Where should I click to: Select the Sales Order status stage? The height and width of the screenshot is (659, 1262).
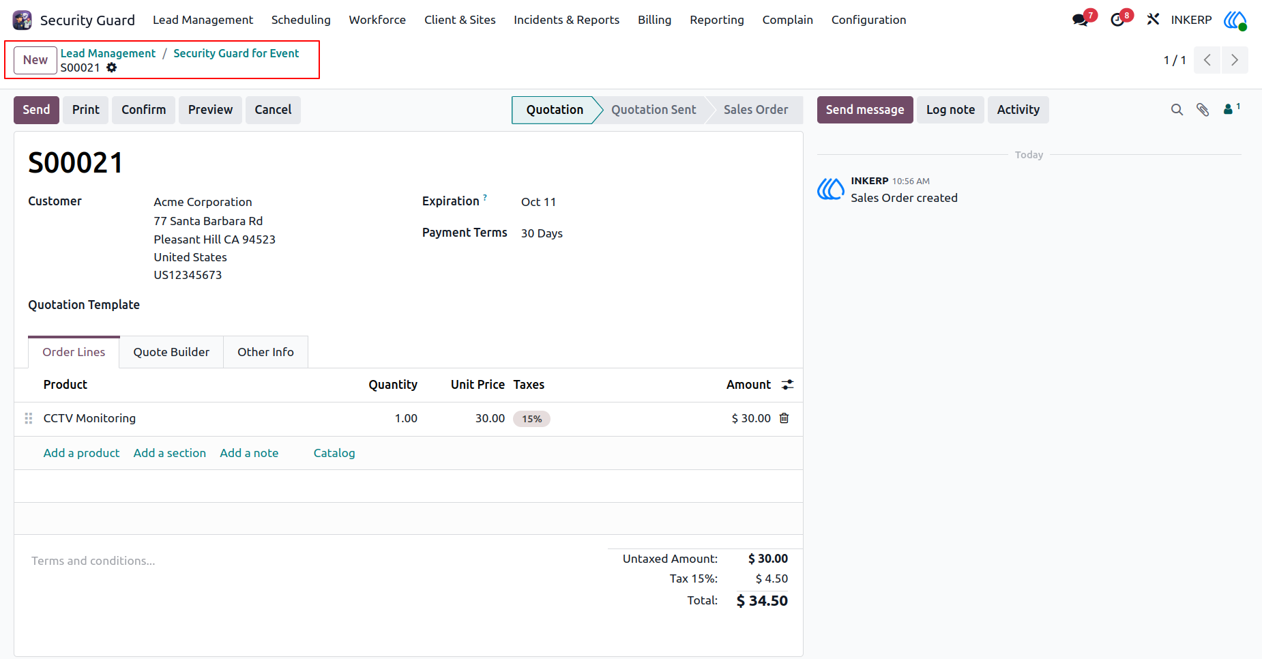coord(755,110)
